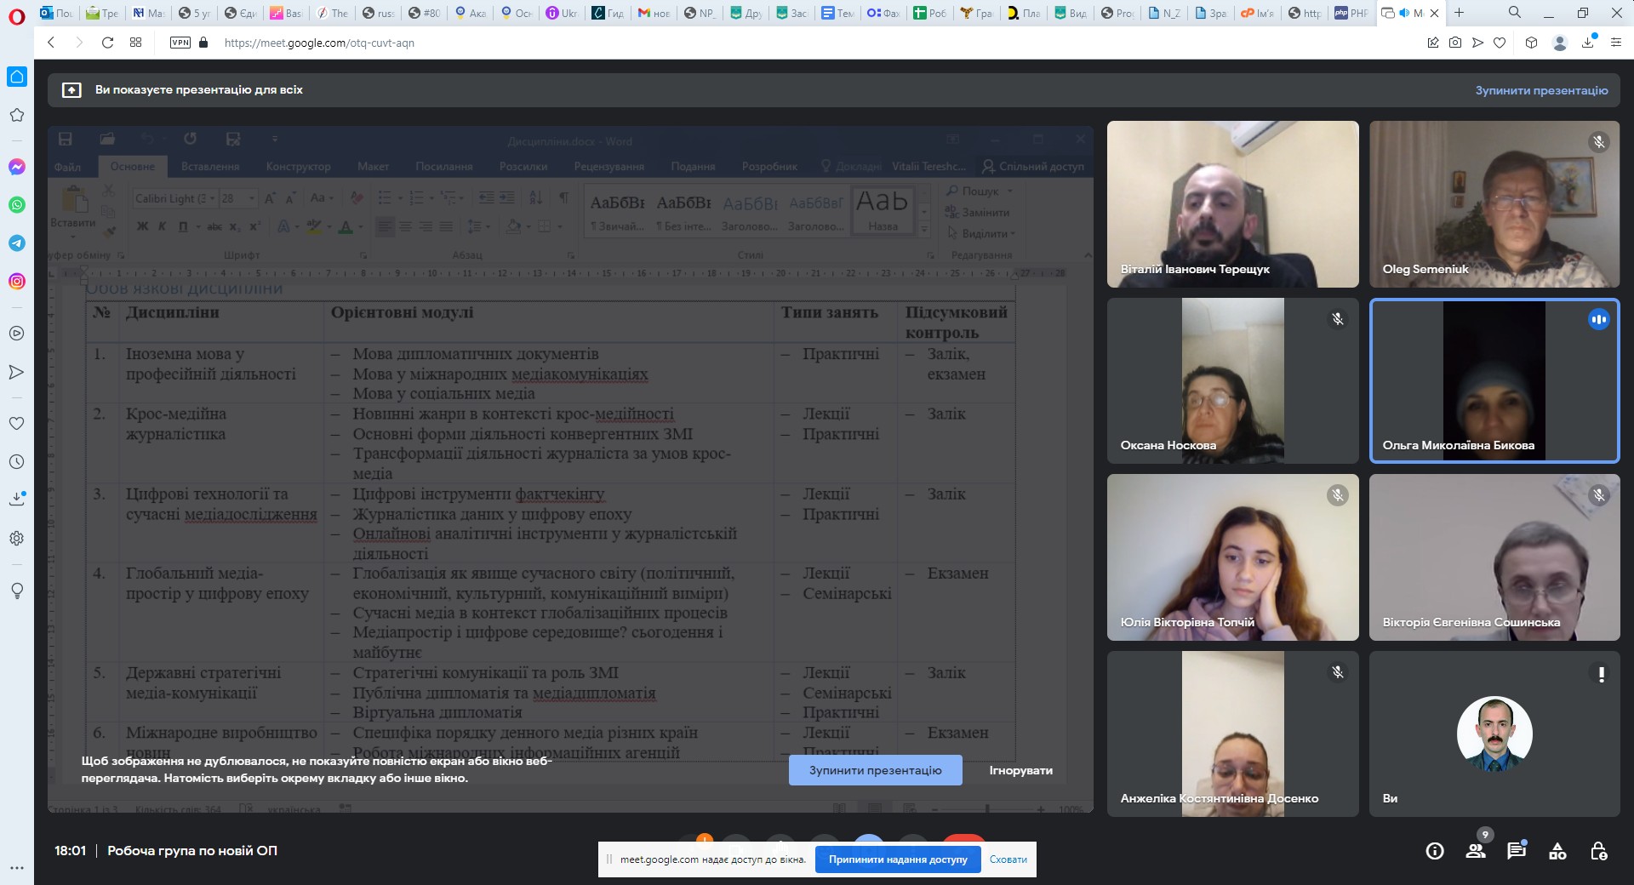This screenshot has width=1634, height=885.
Task: Open the meeting chat panel
Action: [1517, 851]
